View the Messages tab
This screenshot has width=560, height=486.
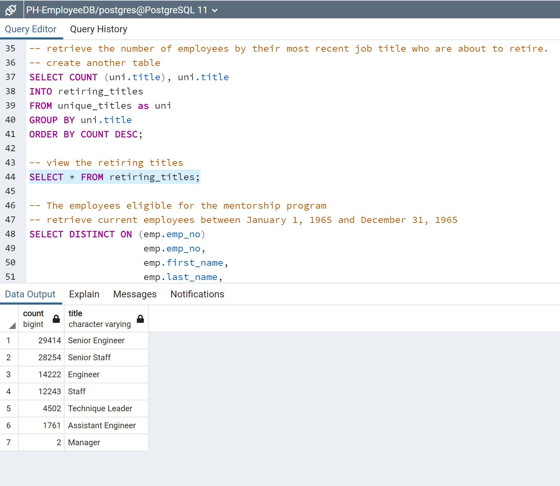(135, 294)
